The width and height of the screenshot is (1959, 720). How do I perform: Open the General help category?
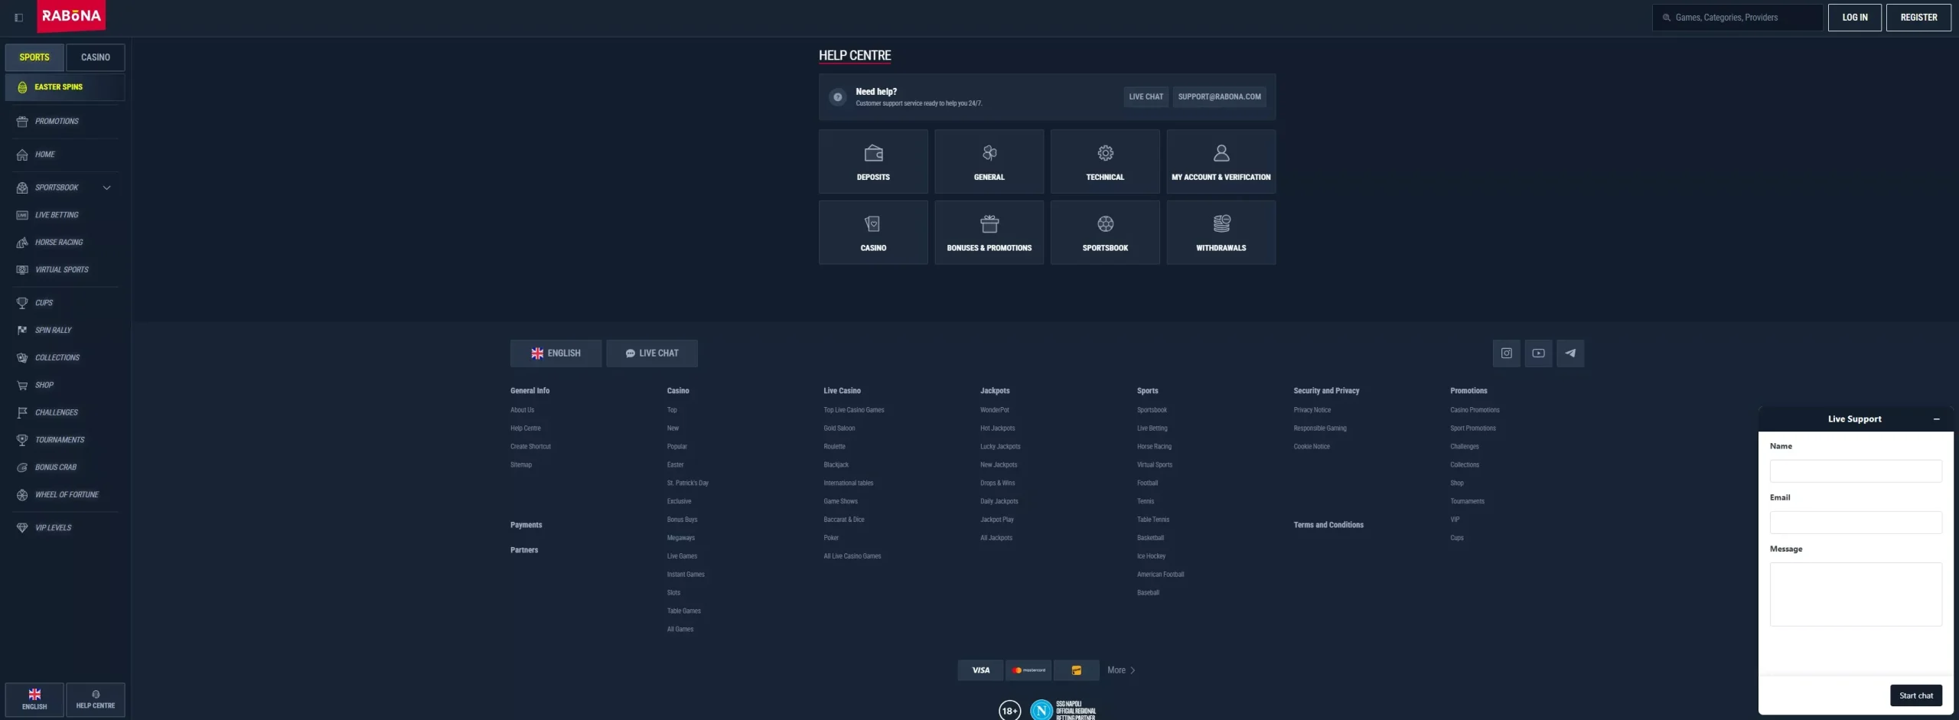point(989,161)
